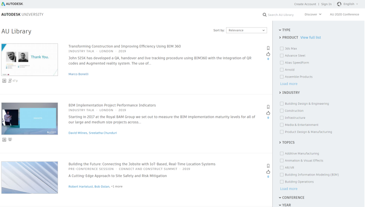Screen dimensions: 365x207
Task: Tick the AR/VR topic filter
Action: [x=282, y=168]
